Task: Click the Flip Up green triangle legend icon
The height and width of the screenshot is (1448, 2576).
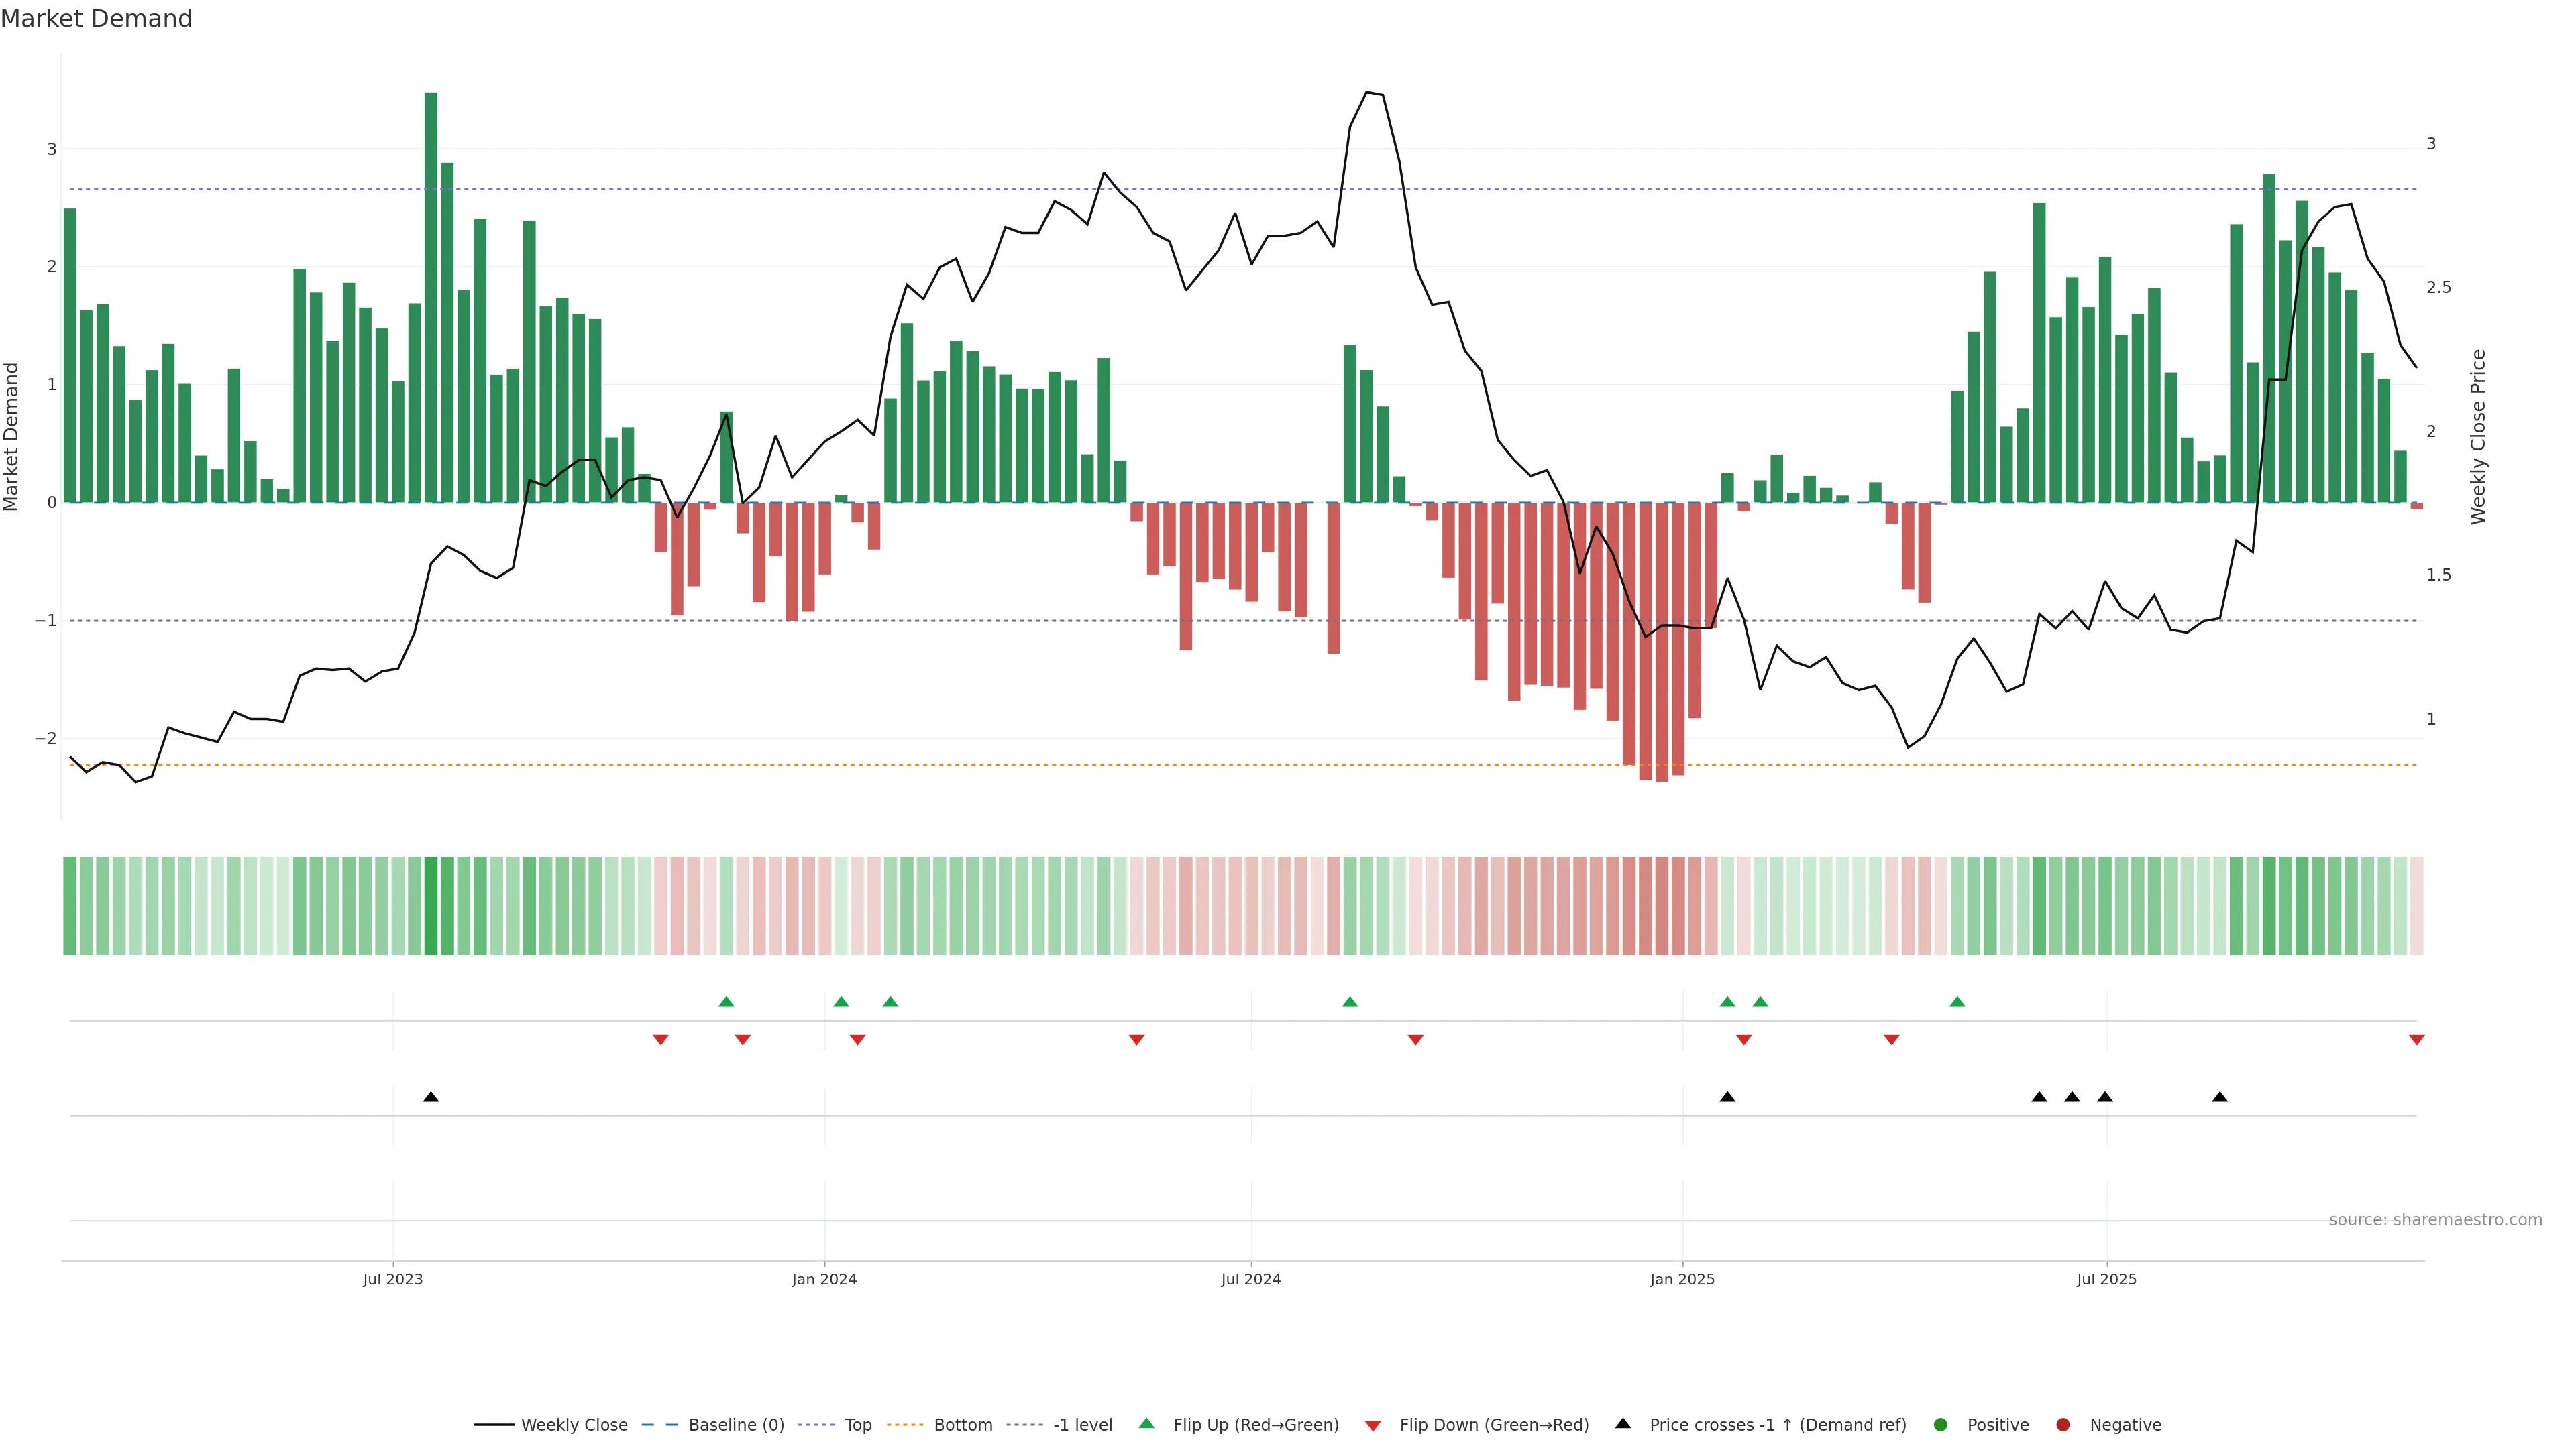Action: coord(1147,1424)
